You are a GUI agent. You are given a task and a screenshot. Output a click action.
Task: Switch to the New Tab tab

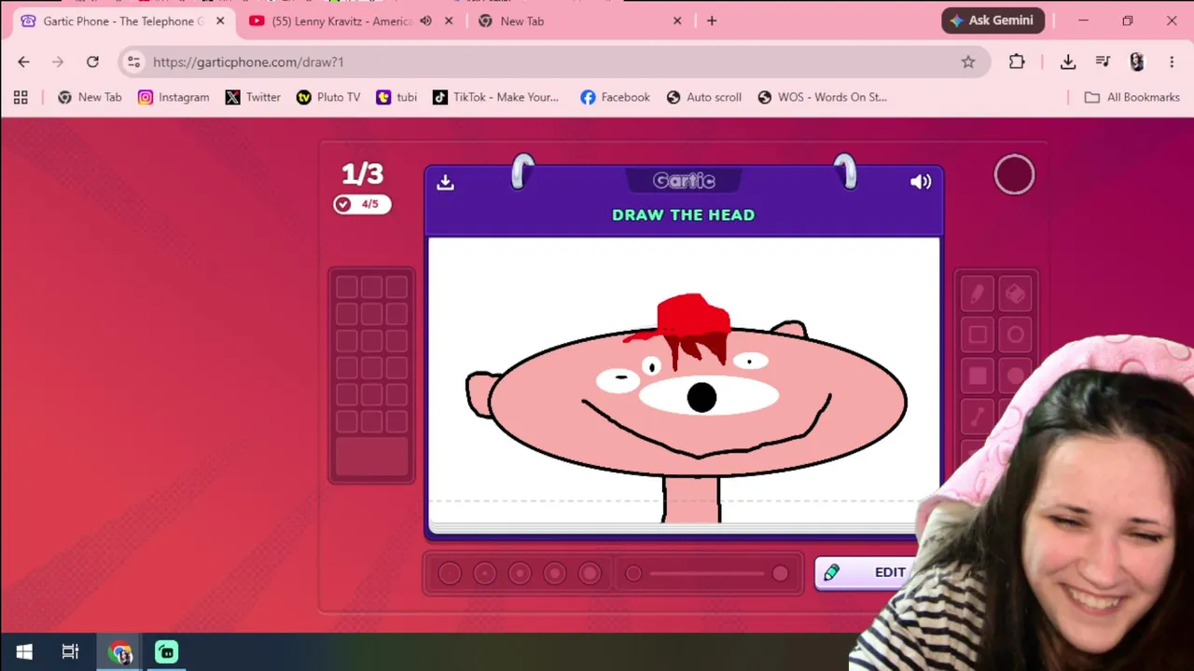pos(578,21)
